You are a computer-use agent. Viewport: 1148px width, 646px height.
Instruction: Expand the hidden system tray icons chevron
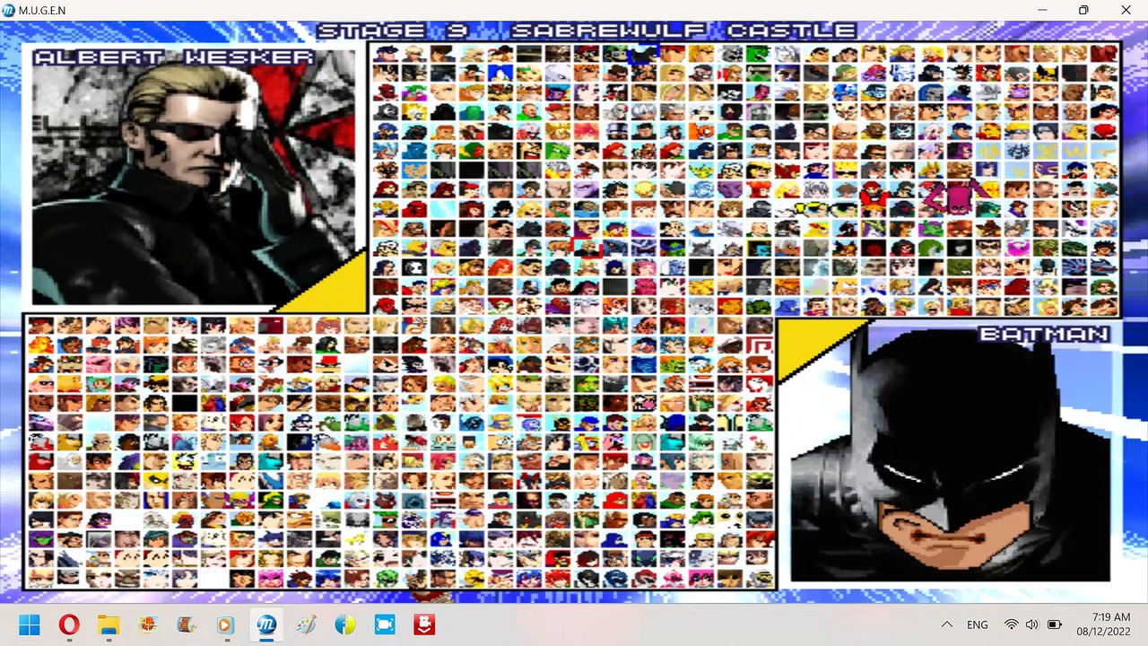point(947,624)
